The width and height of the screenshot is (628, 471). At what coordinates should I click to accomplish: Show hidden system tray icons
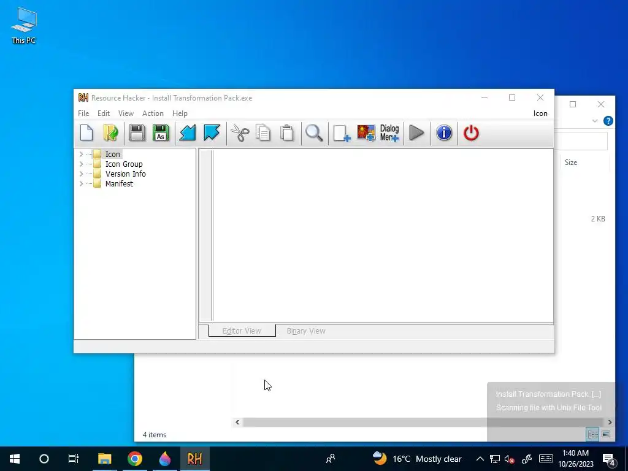tap(480, 459)
